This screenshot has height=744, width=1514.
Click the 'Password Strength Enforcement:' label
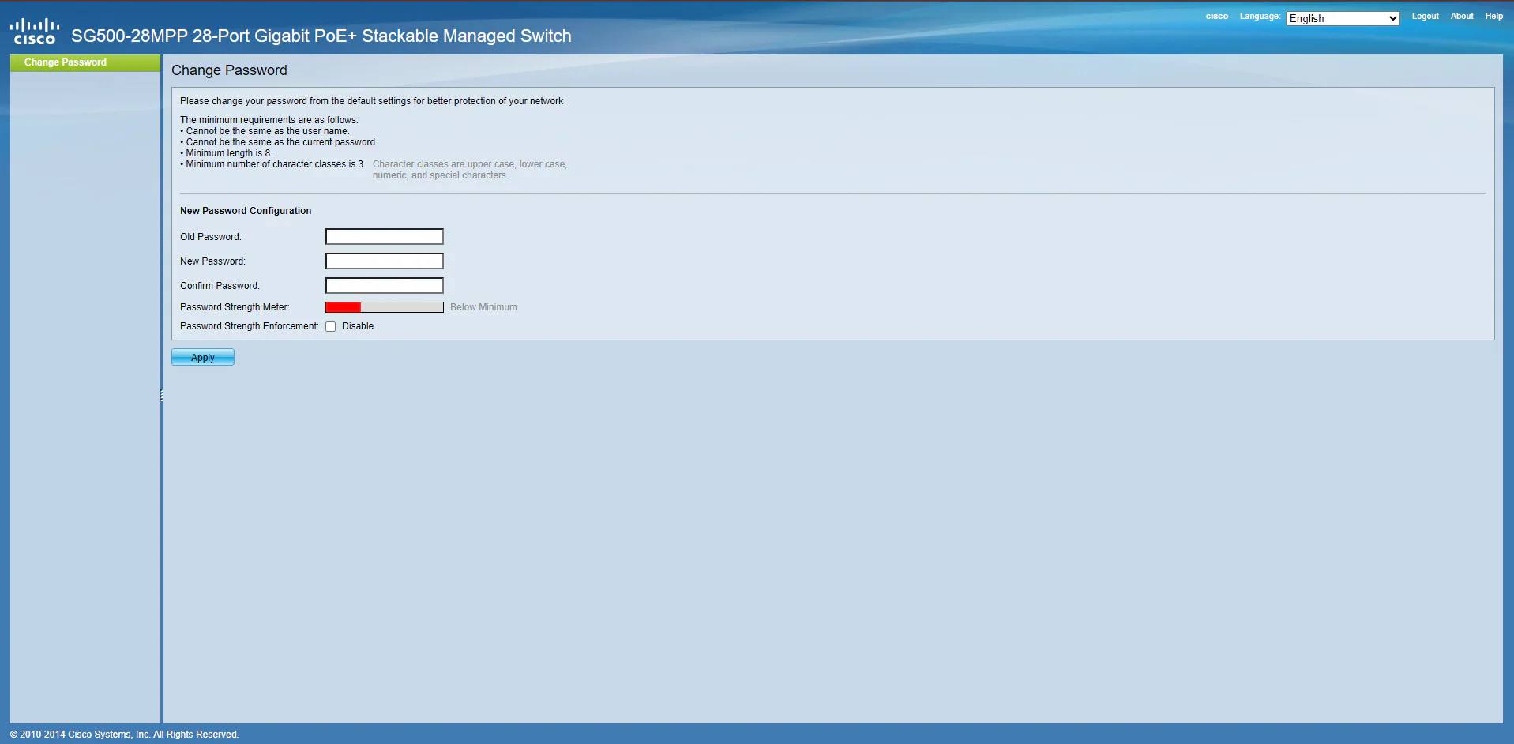[x=250, y=326]
